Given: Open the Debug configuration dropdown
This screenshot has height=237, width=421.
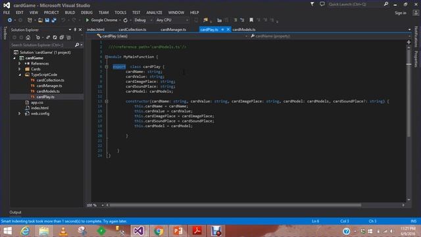Looking at the screenshot, I should click(151, 20).
